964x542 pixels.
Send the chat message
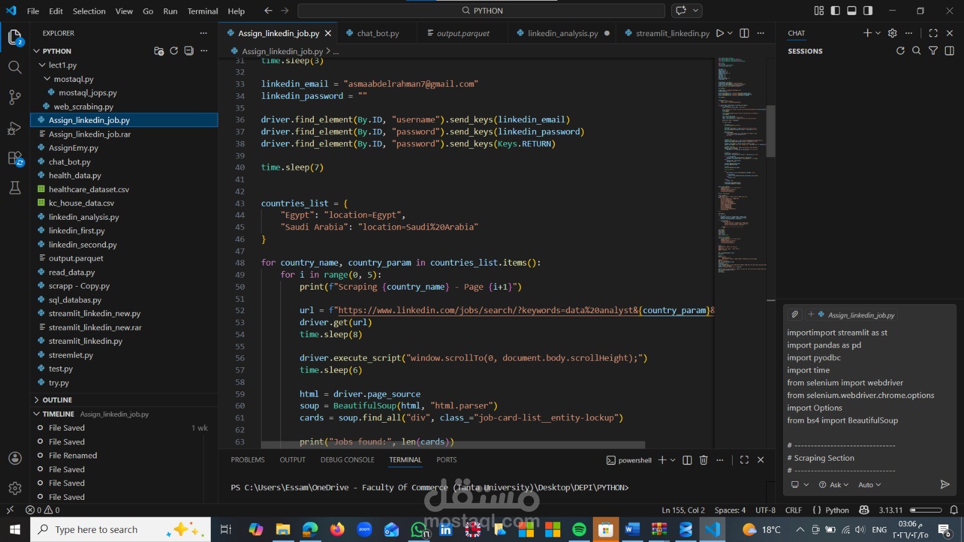[x=945, y=484]
